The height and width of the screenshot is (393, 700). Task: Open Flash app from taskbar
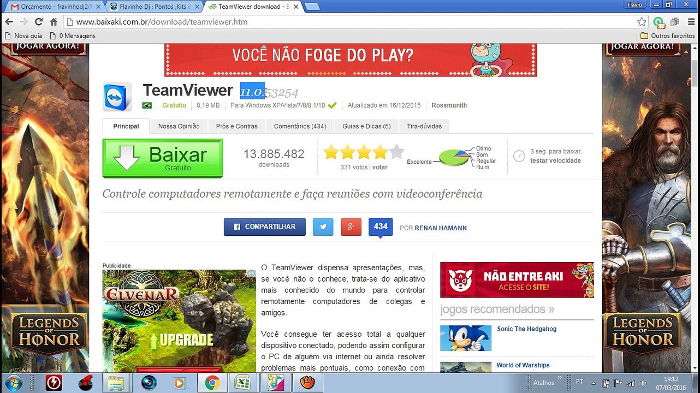[x=54, y=383]
